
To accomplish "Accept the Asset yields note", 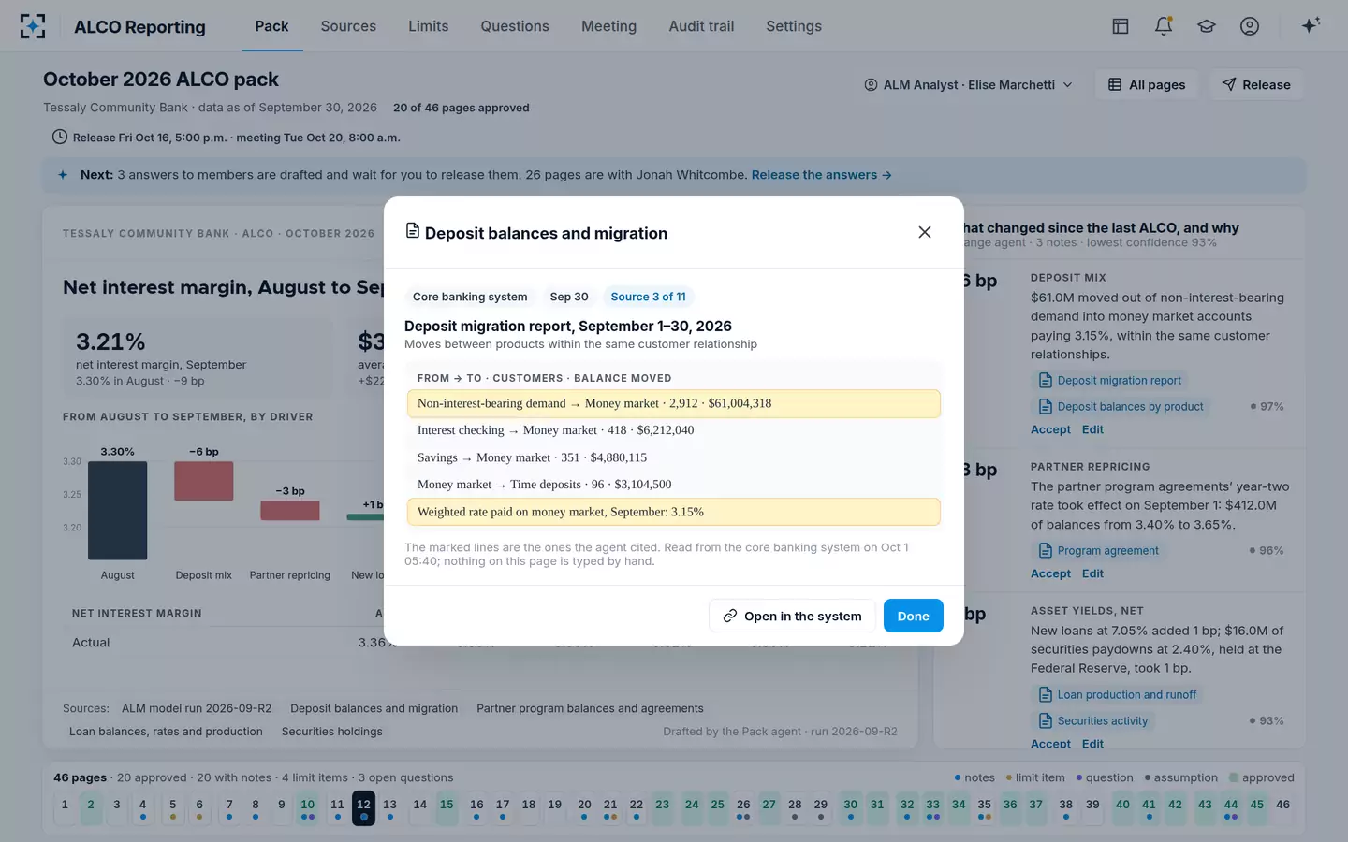I will point(1050,744).
